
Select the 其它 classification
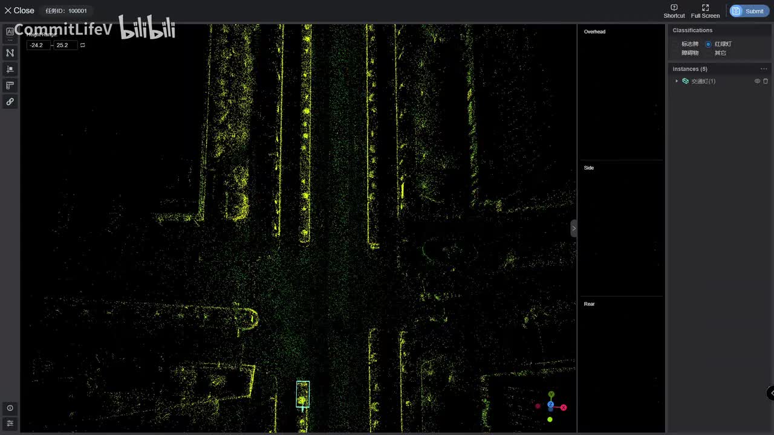[720, 53]
